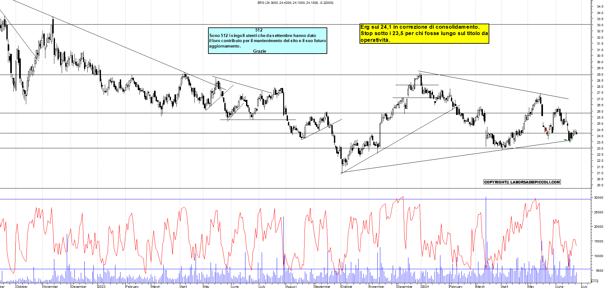Click the 2024 label on the time axis
The height and width of the screenshot is (288, 604).
coord(425,286)
